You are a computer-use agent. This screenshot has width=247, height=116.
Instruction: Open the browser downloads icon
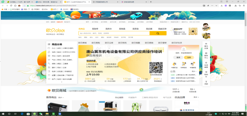click(x=235, y=6)
